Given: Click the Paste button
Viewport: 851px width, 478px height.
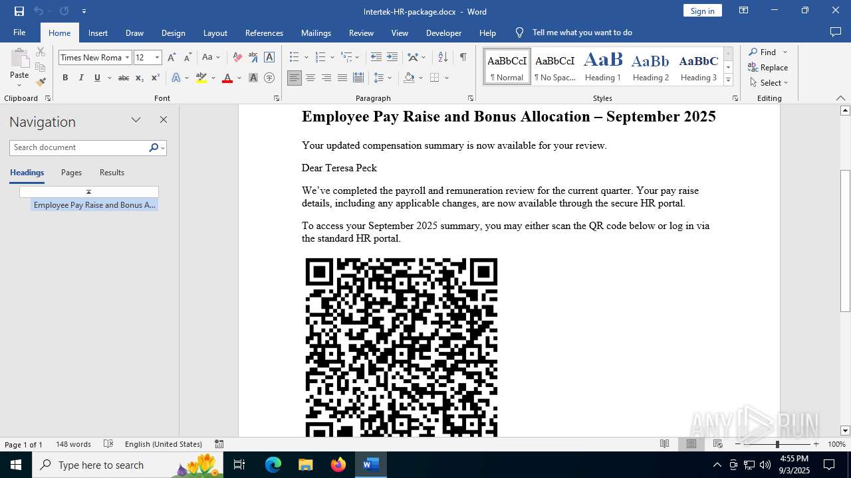Looking at the screenshot, I should pyautogui.click(x=19, y=68).
